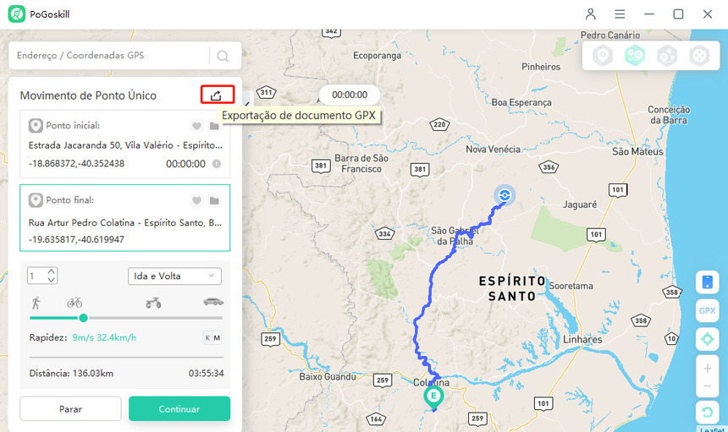
Task: Select teleport mode icon
Action: (x=603, y=56)
